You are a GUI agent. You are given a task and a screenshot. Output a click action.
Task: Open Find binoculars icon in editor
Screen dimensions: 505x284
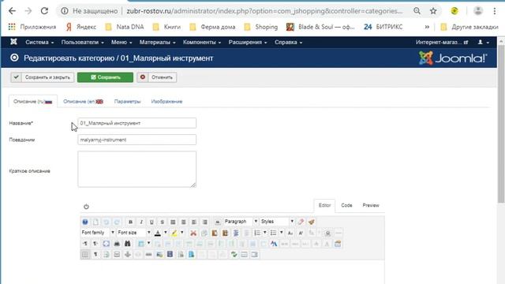[x=128, y=244]
